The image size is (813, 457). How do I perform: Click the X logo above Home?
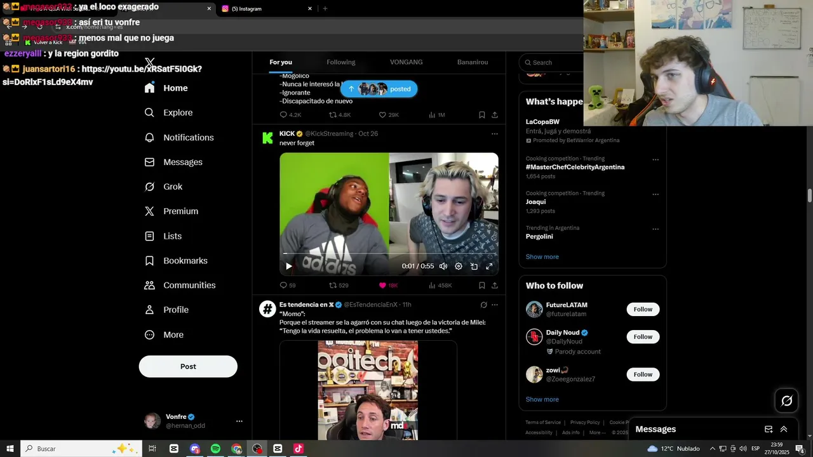150,63
